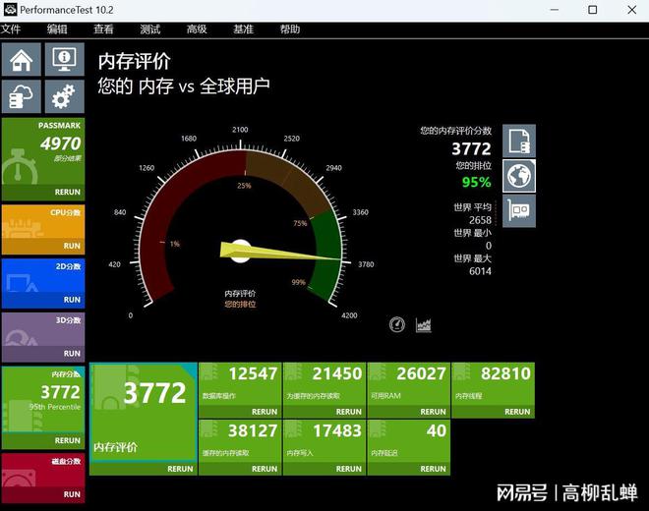
Task: Select the hardware card comparison icon
Action: [x=519, y=211]
